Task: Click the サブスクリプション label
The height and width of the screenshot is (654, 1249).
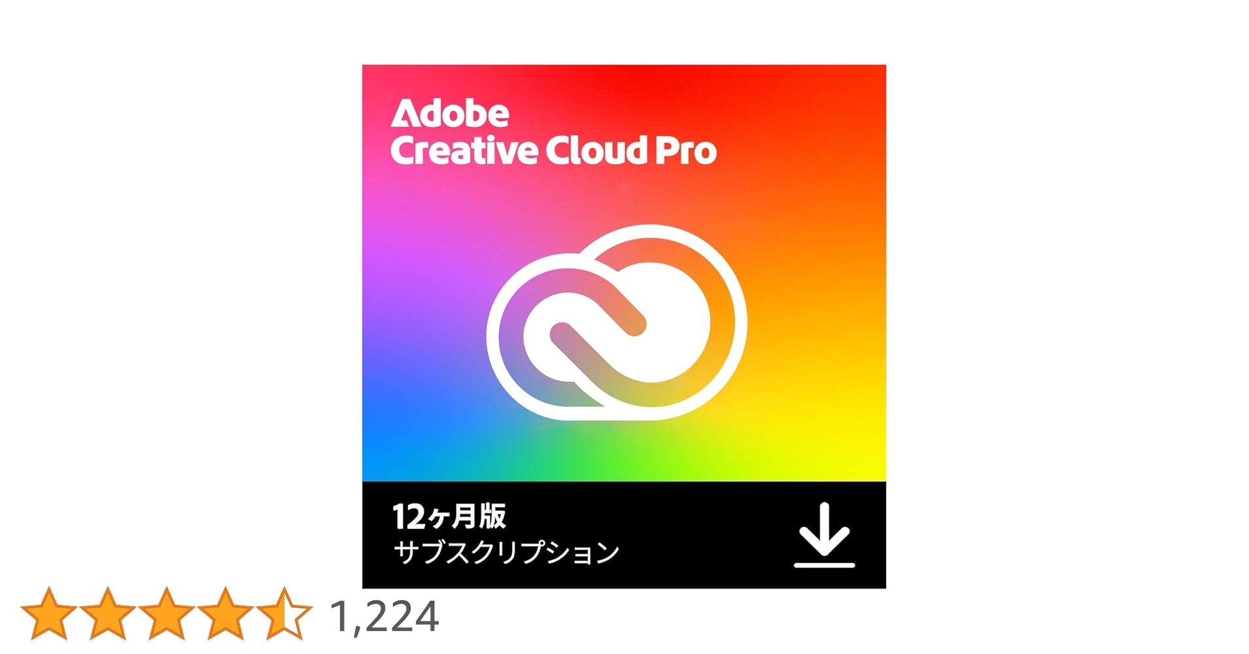Action: coord(506,553)
